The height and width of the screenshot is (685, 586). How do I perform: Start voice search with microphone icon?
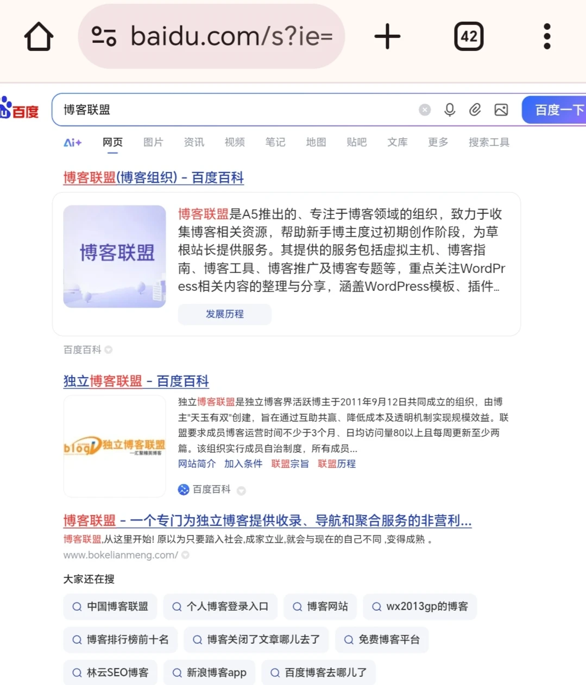click(450, 110)
